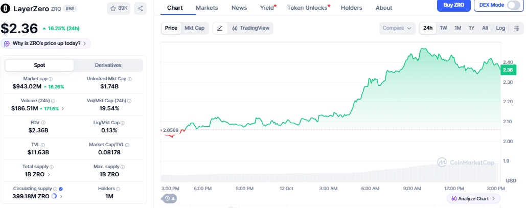Open the Liq/Mkt Cap info icon
The height and width of the screenshot is (208, 526).
tap(122, 123)
